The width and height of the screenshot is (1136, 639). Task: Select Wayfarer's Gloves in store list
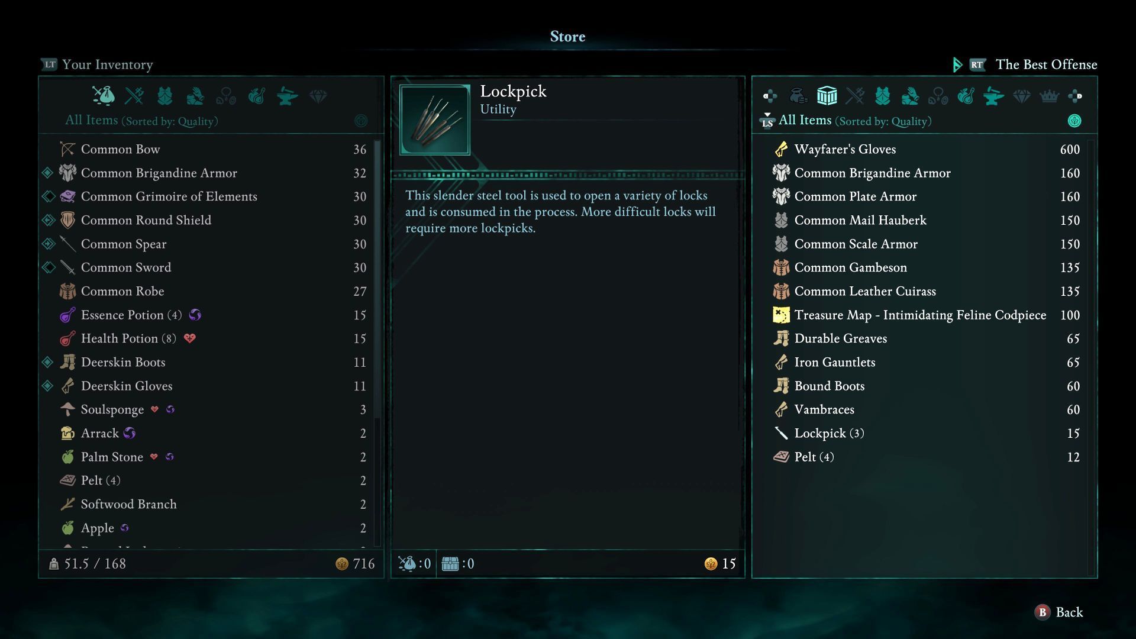tap(925, 149)
